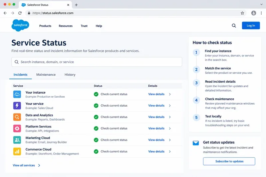
Task: Open View details for Platform Services
Action: point(156,129)
